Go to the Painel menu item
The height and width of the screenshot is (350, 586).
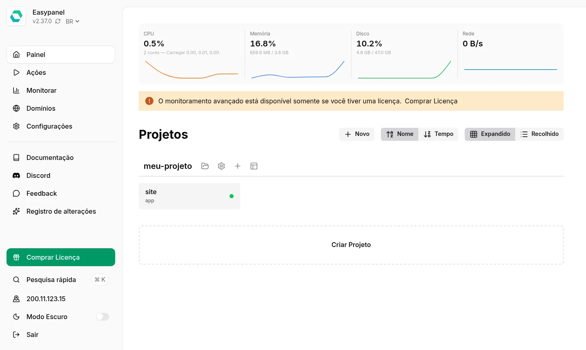point(61,55)
